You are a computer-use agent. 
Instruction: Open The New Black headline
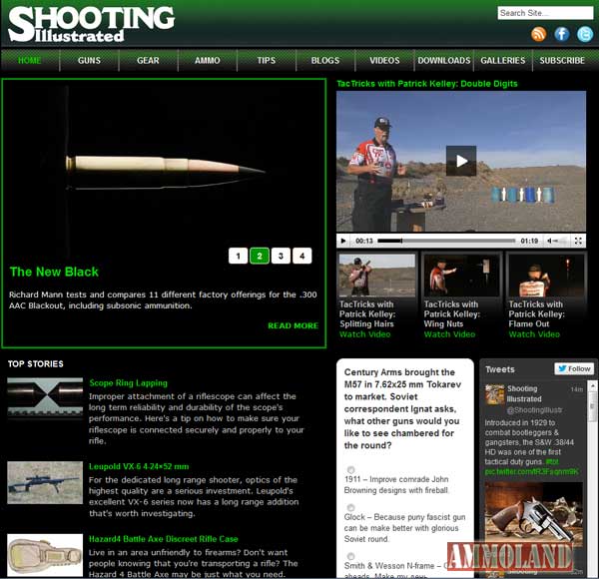point(54,272)
